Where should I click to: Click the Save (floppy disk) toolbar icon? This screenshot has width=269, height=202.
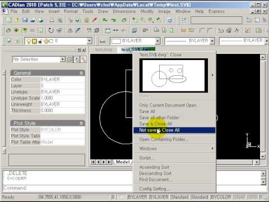click(25, 20)
